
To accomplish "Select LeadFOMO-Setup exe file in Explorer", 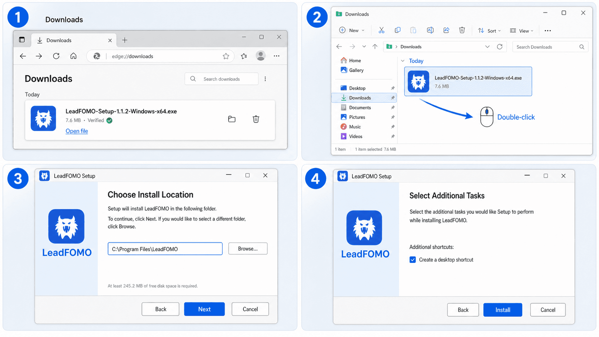I will 468,81.
